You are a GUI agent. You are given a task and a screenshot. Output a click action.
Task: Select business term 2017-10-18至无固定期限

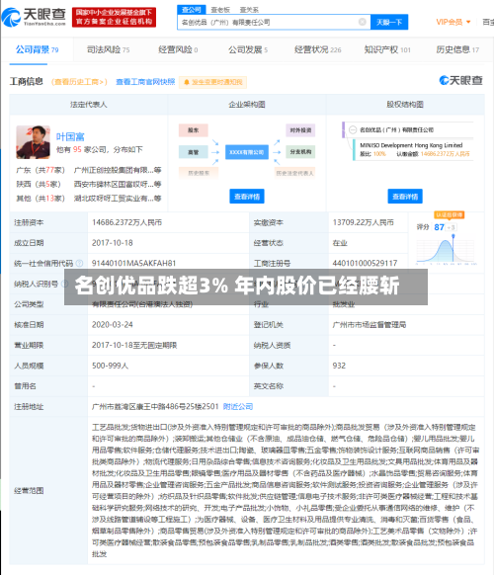click(134, 345)
